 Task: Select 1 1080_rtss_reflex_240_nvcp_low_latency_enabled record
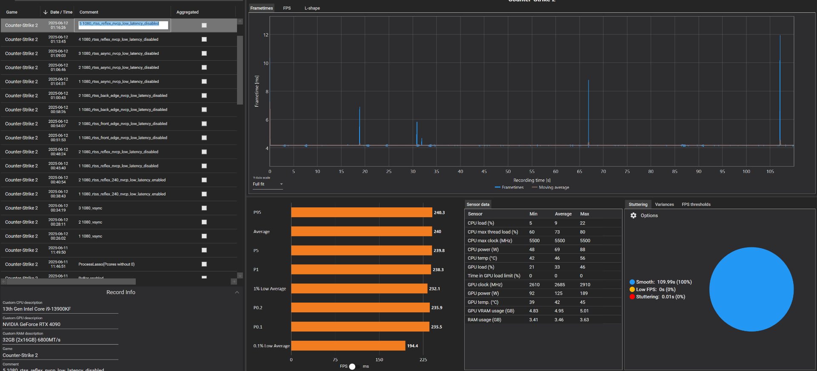[119, 194]
